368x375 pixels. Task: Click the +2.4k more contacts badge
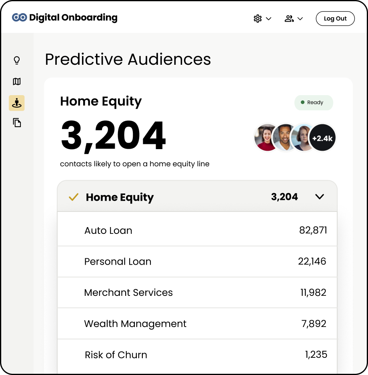click(x=322, y=138)
